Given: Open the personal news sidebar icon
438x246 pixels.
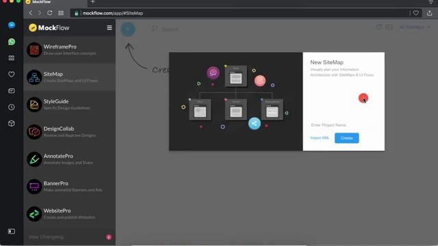Looking at the screenshot, I should point(12,91).
